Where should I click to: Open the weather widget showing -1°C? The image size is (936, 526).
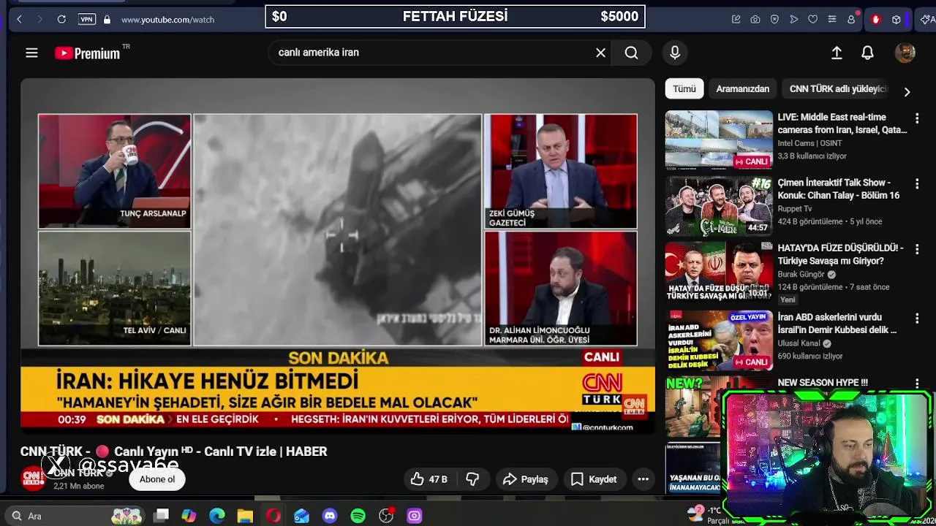706,515
